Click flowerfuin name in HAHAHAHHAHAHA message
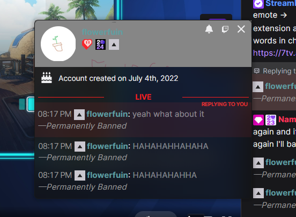 (108, 146)
